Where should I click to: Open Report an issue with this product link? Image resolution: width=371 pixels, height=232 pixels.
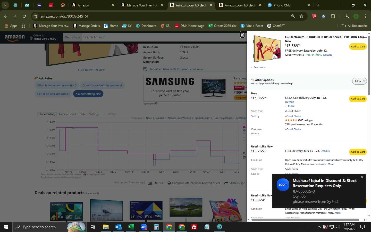(x=174, y=69)
